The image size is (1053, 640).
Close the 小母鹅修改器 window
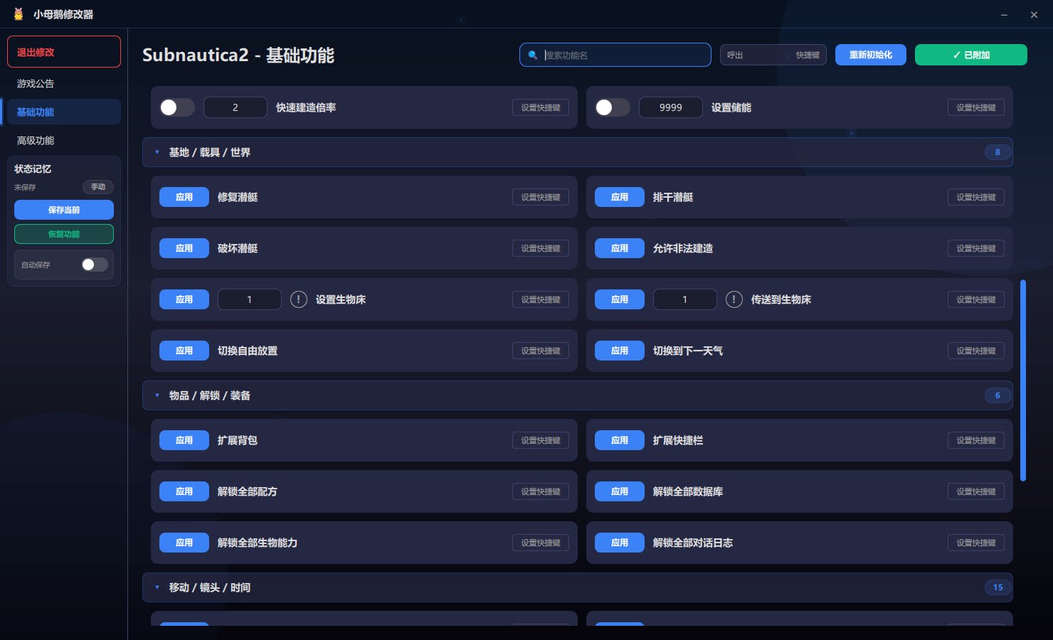1034,14
